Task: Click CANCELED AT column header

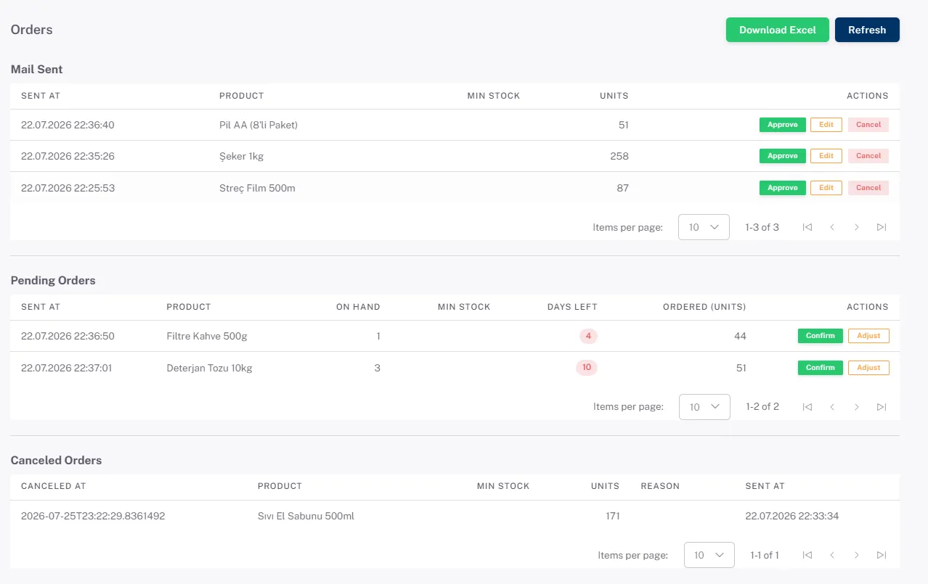Action: (x=54, y=486)
